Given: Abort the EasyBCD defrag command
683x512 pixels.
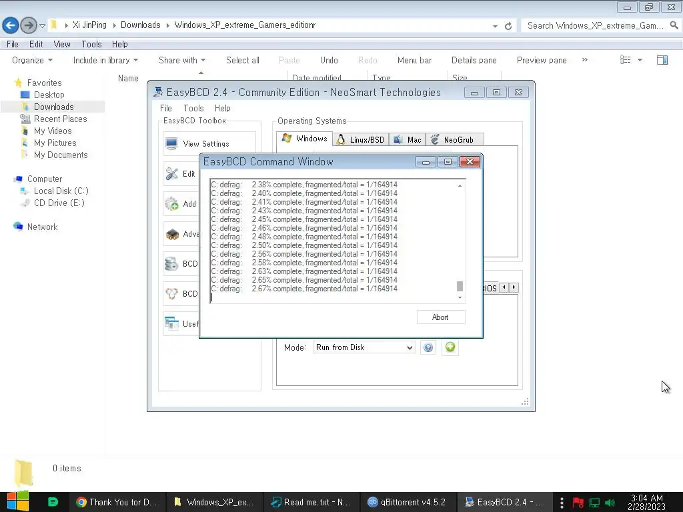Looking at the screenshot, I should [440, 317].
